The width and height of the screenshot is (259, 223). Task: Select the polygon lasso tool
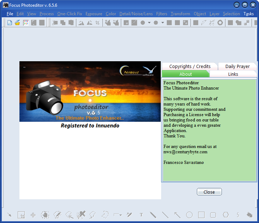(105, 215)
